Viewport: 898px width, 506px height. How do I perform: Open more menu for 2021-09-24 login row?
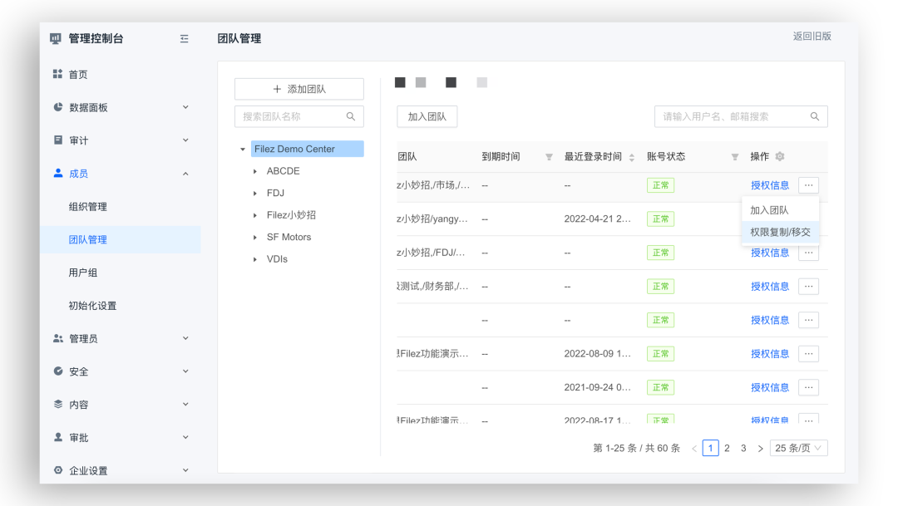pos(808,387)
